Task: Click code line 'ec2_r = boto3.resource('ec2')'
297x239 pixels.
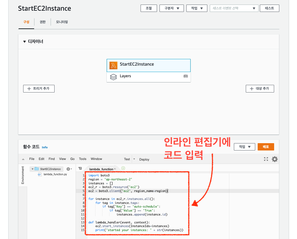Action: point(114,187)
